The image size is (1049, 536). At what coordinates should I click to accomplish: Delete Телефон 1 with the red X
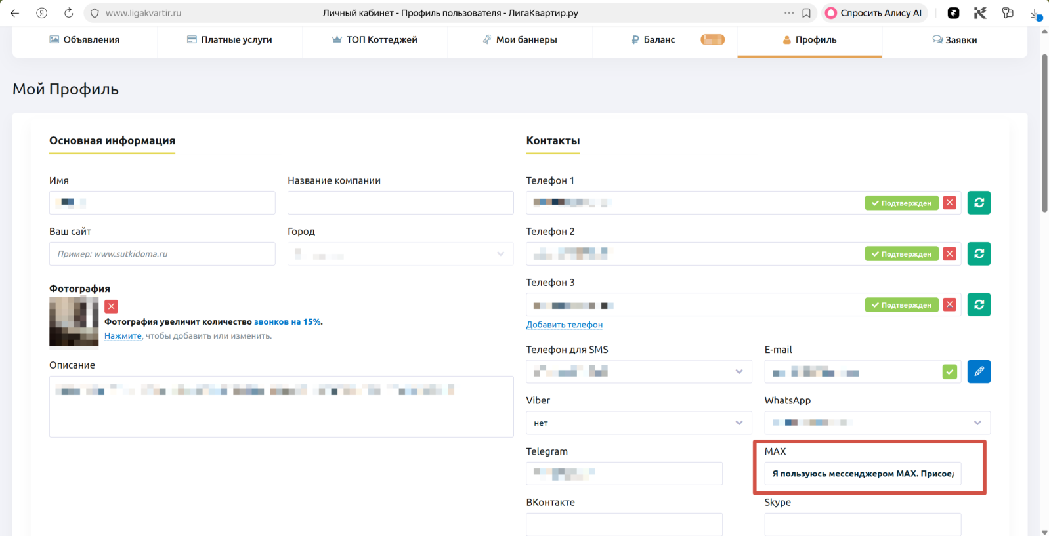[949, 203]
